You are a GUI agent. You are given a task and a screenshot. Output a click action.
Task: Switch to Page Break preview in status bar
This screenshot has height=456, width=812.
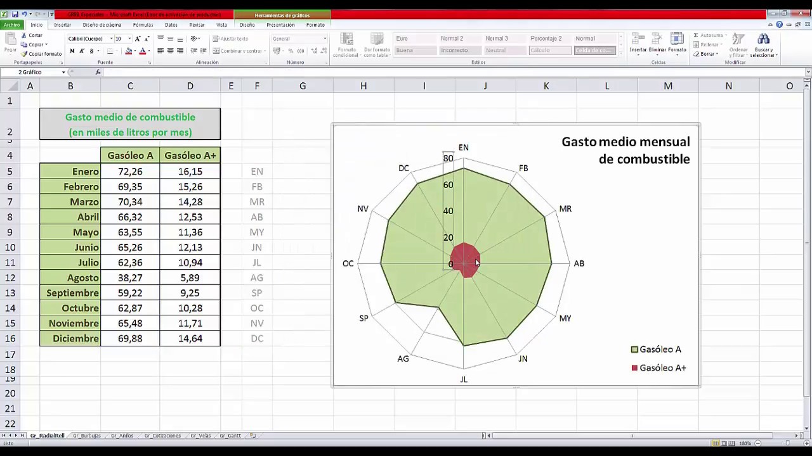point(731,443)
